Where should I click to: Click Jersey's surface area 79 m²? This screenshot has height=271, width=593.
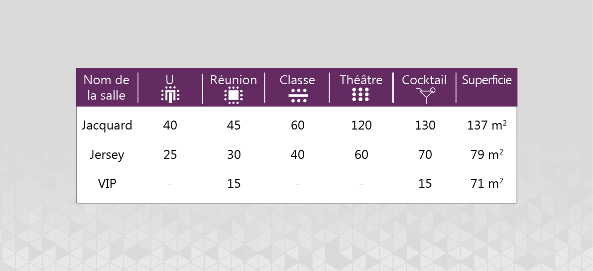coord(486,155)
